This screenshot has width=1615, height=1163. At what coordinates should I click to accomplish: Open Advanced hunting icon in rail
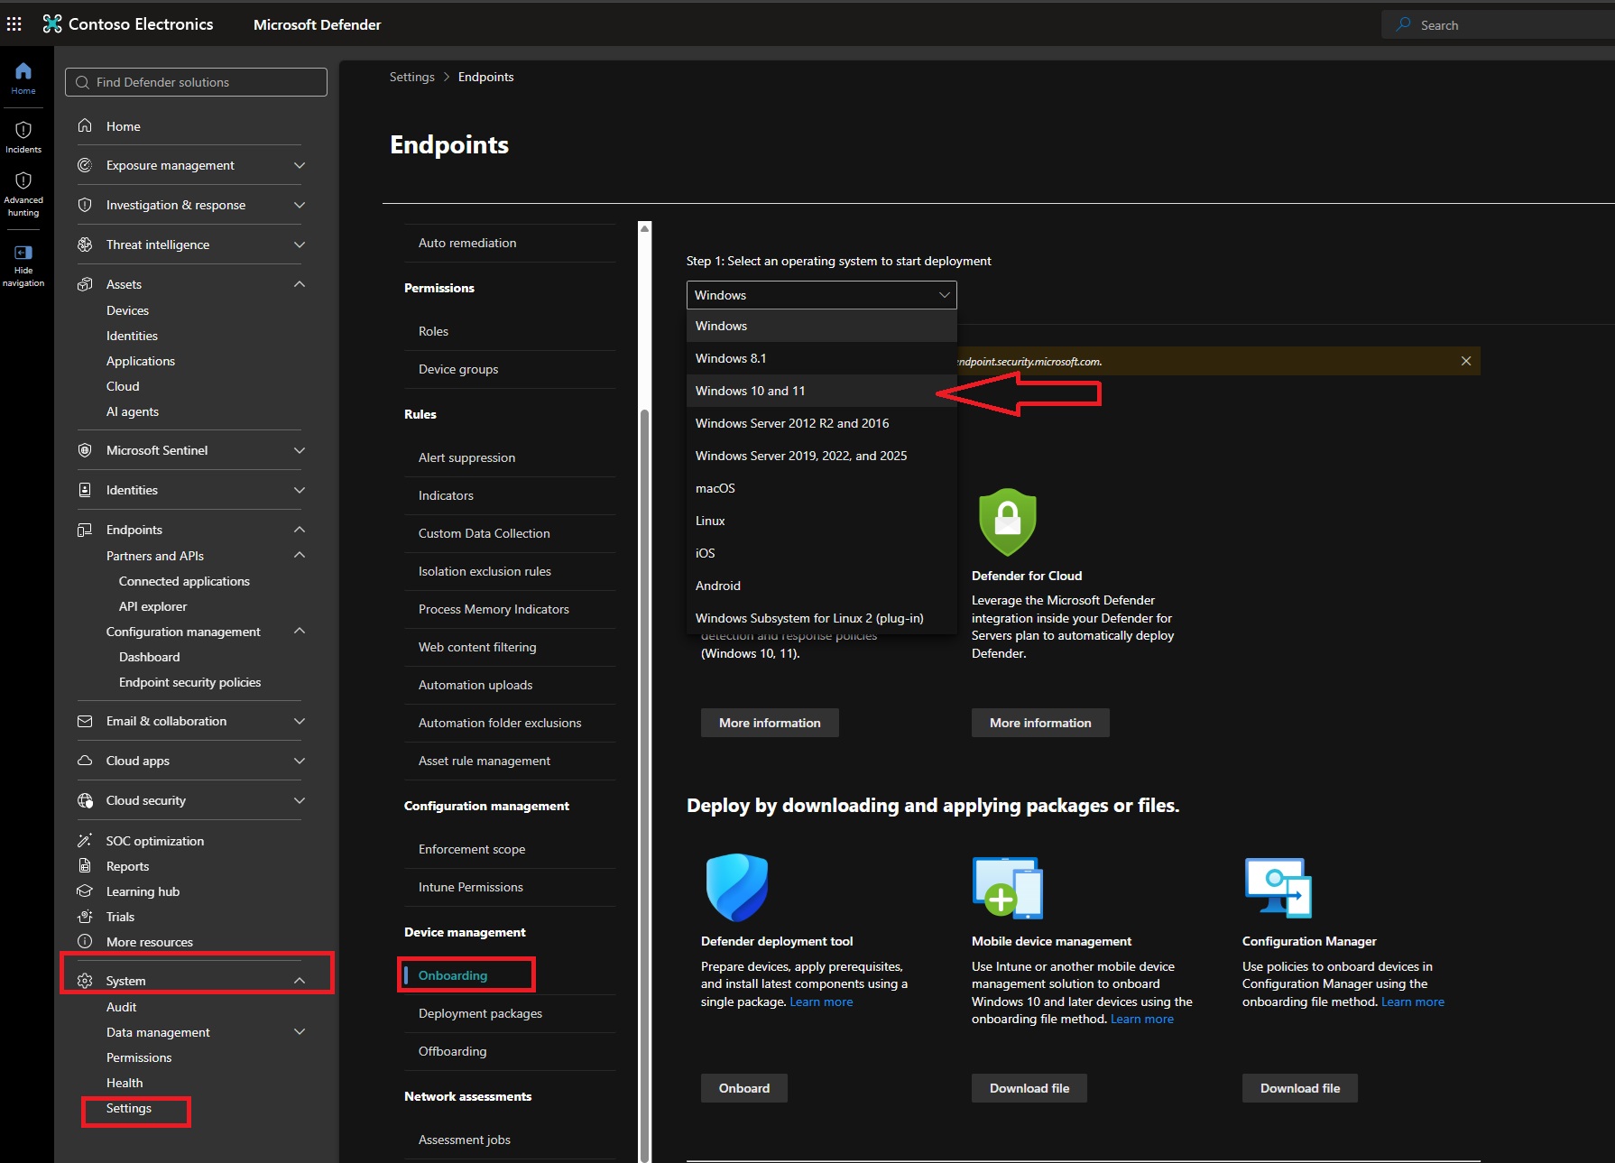click(x=23, y=180)
